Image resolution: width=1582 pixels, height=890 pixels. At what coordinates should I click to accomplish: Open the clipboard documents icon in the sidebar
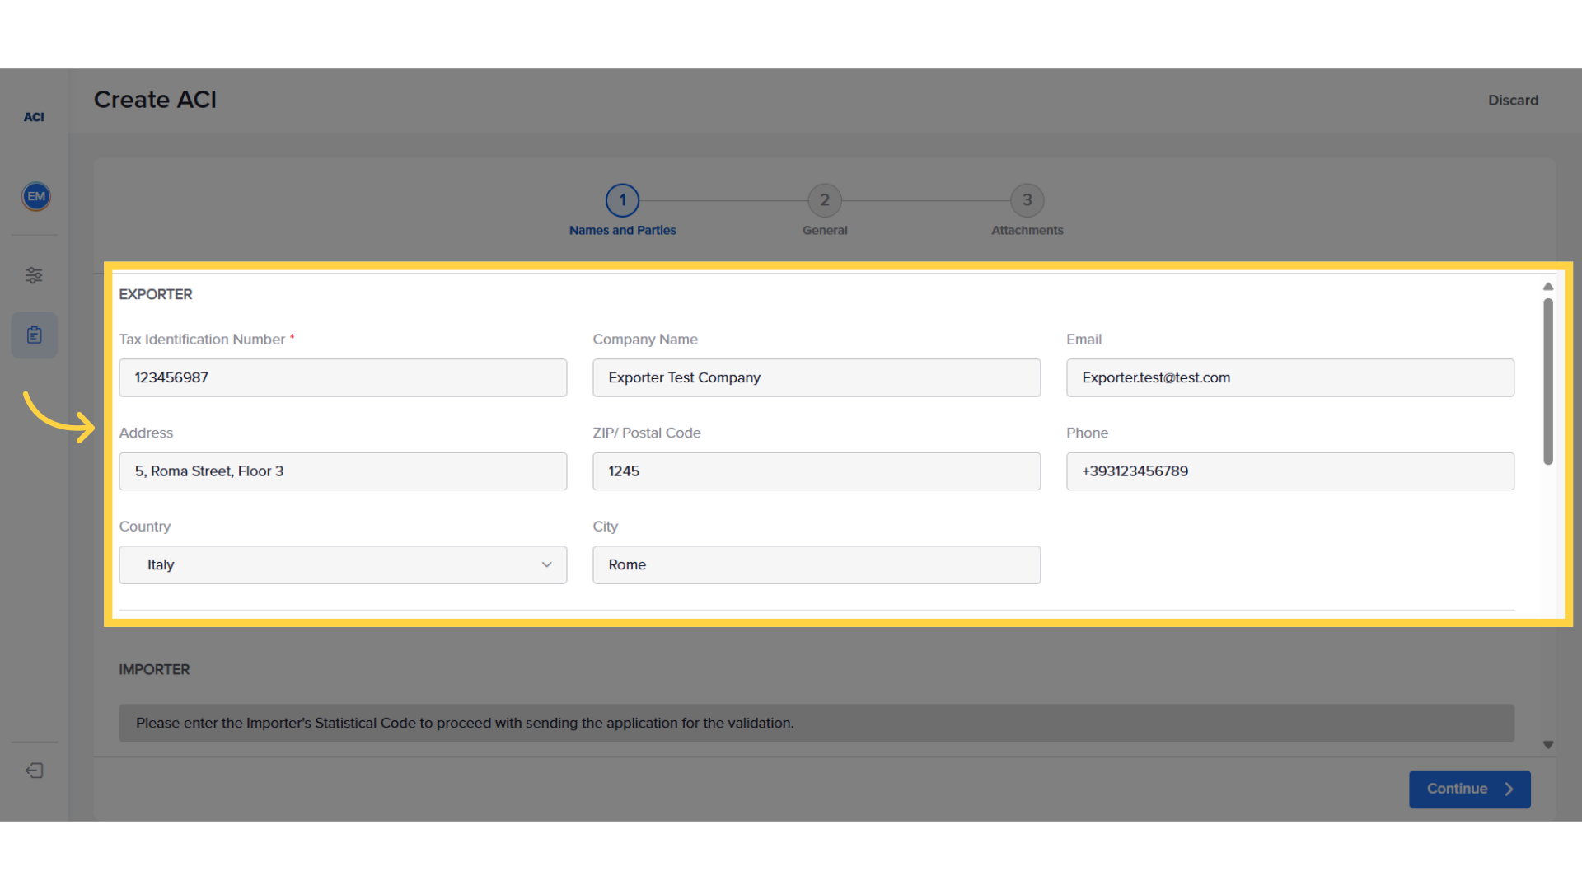(34, 335)
